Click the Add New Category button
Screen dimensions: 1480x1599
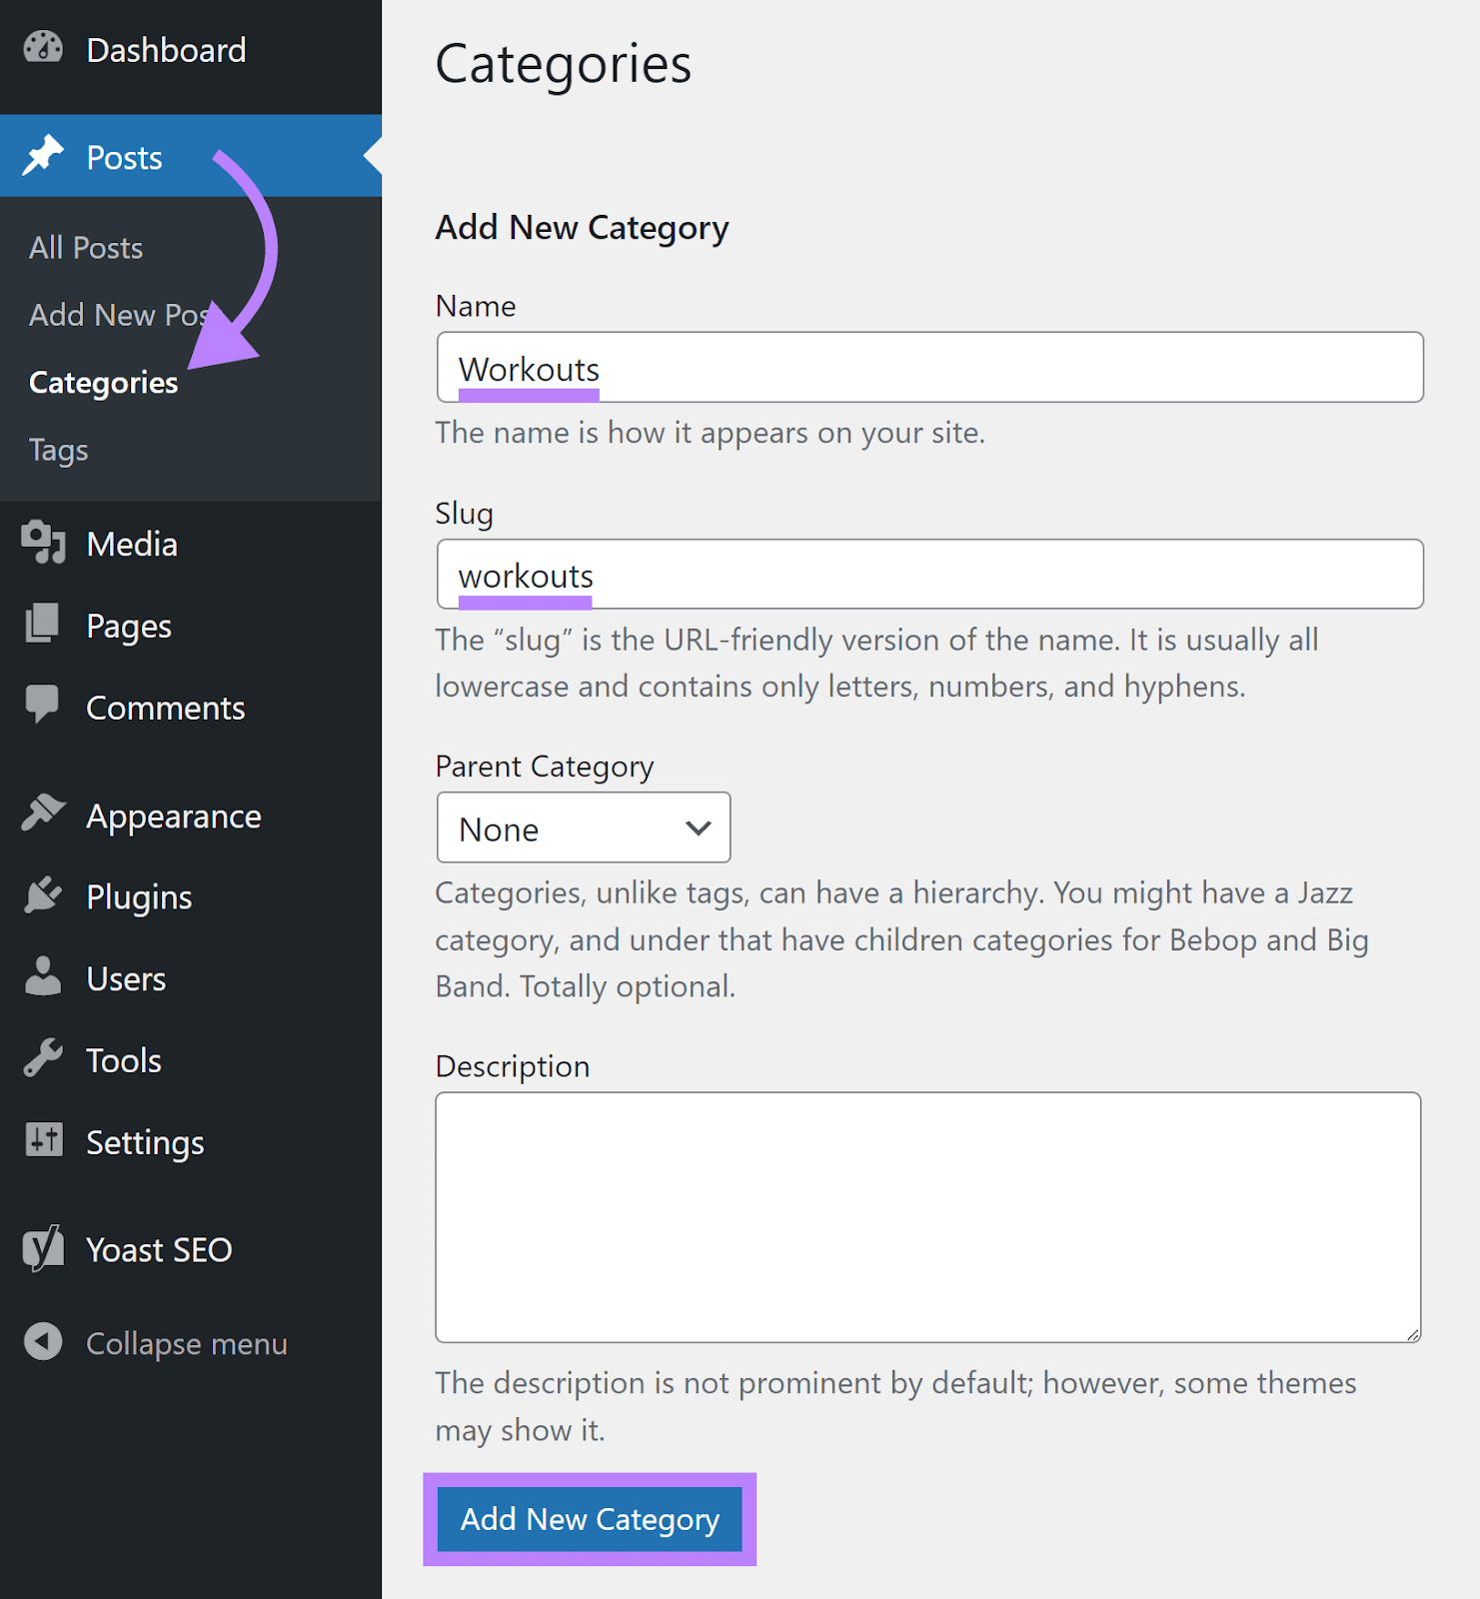590,1519
